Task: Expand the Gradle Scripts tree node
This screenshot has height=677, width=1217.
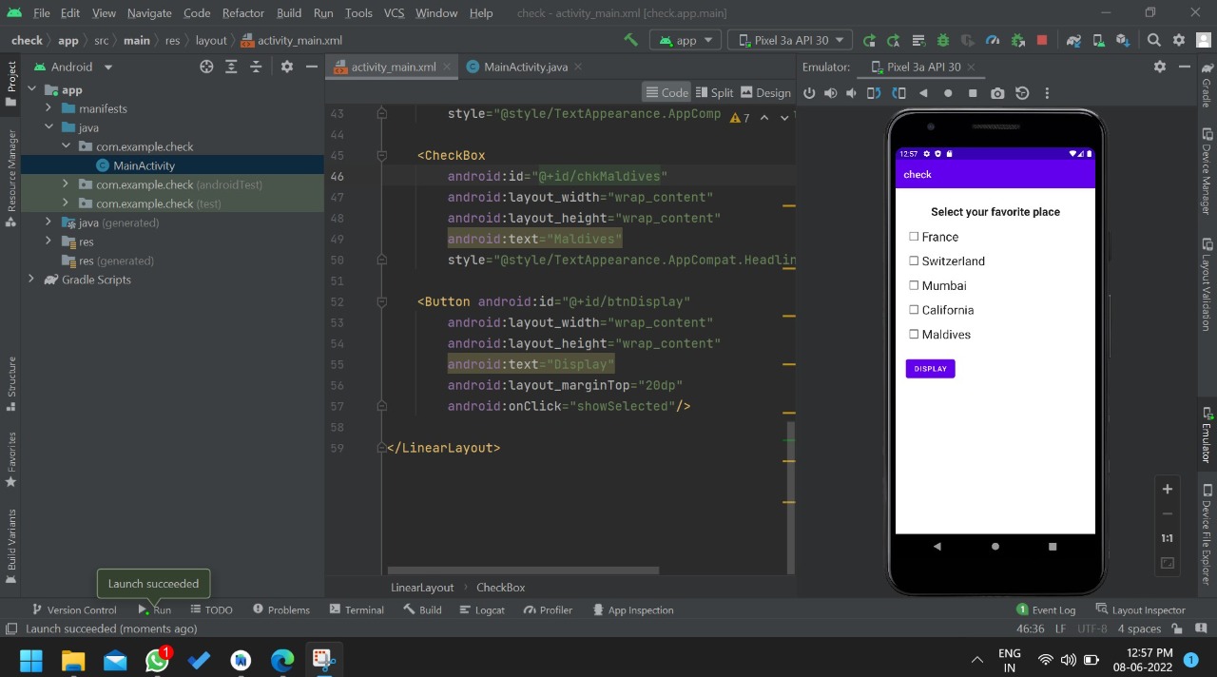Action: click(x=31, y=280)
